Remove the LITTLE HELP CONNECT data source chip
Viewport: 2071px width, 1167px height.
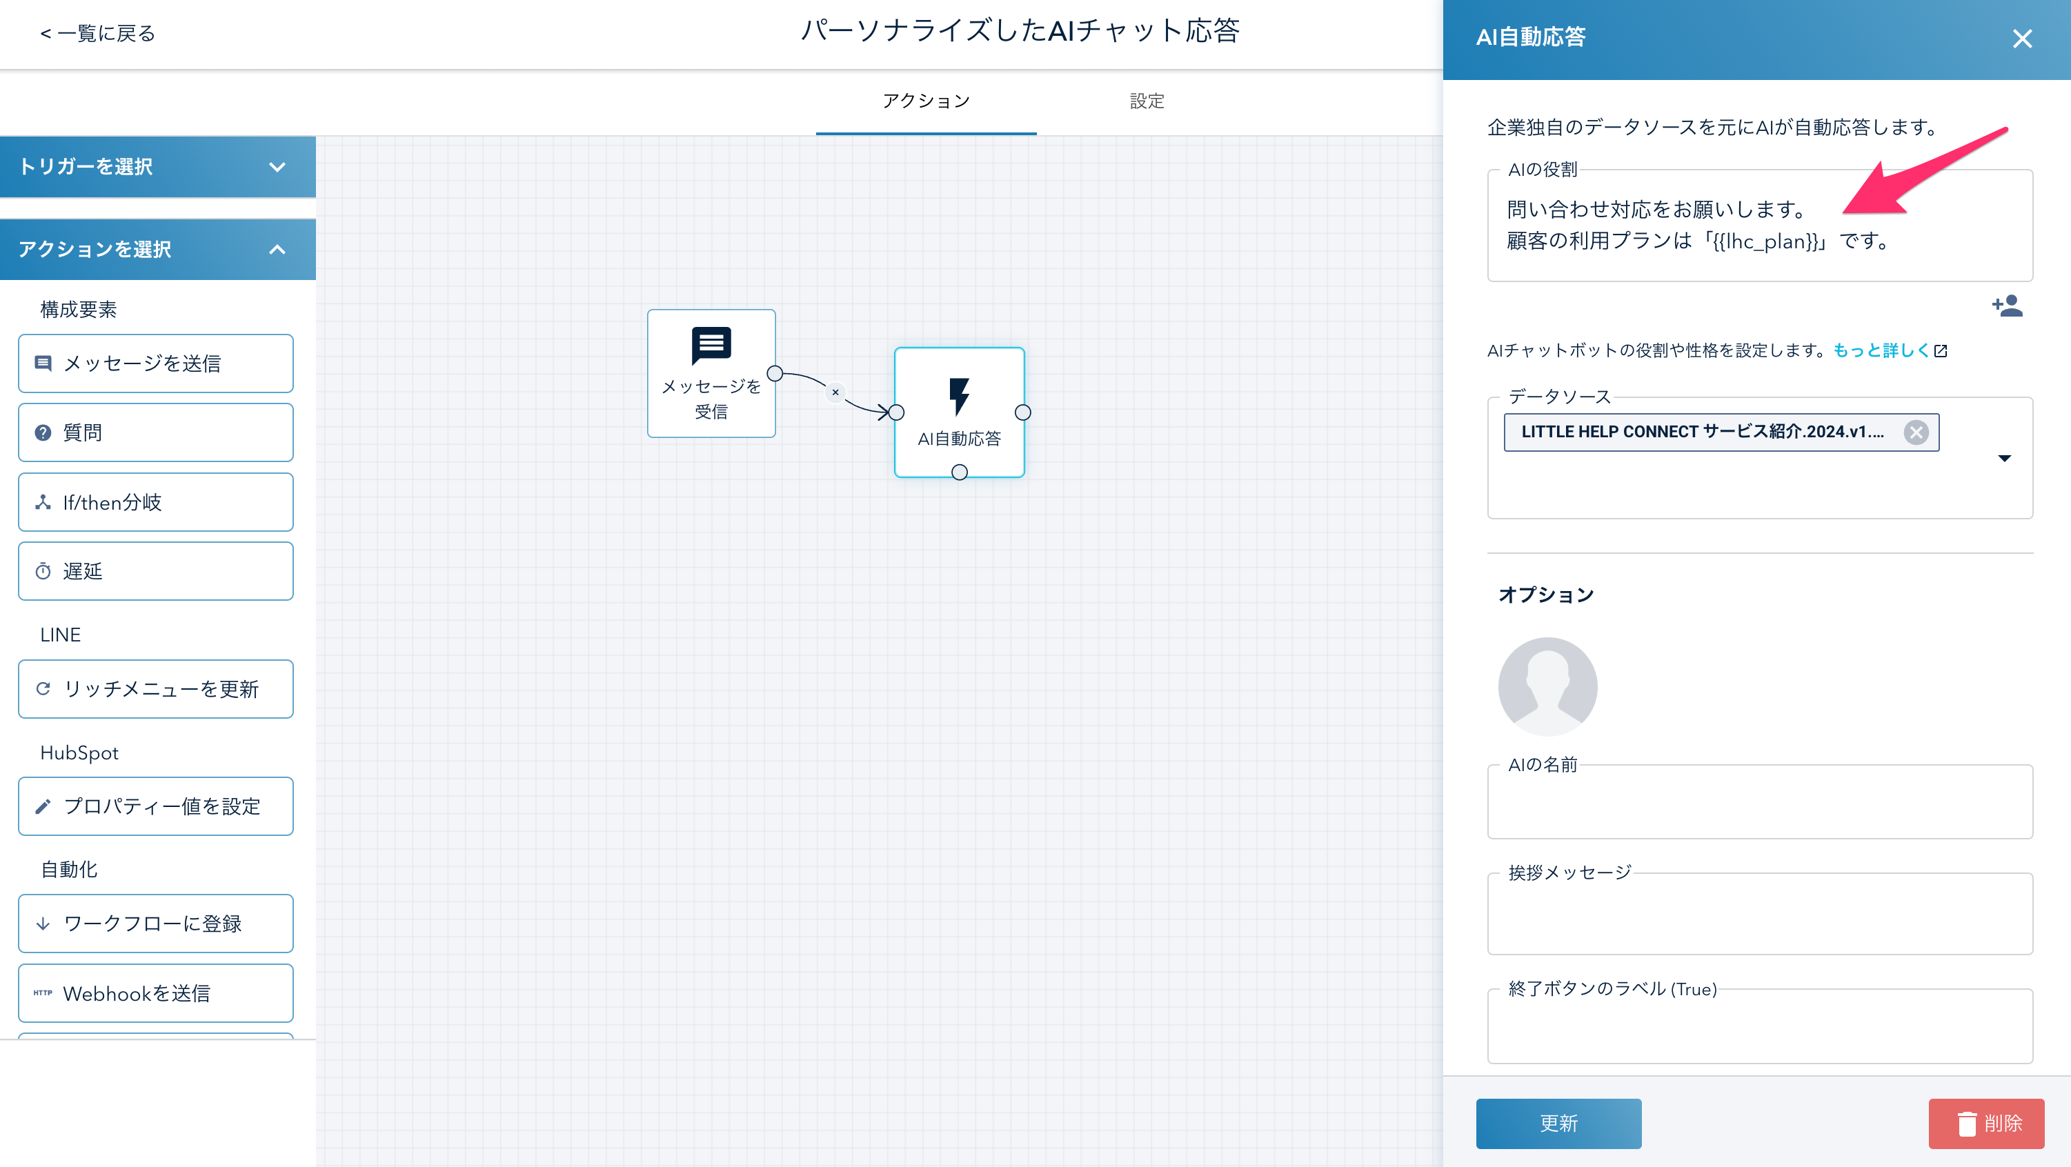[x=1916, y=432]
